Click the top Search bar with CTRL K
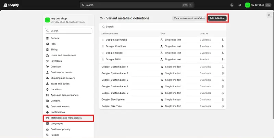Screen dimensions: 274x138 click(137, 5)
